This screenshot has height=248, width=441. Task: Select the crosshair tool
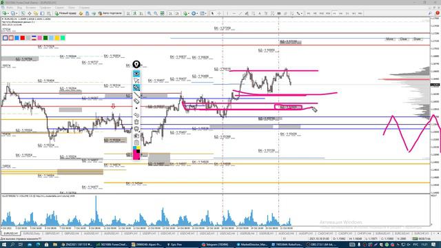219,13
